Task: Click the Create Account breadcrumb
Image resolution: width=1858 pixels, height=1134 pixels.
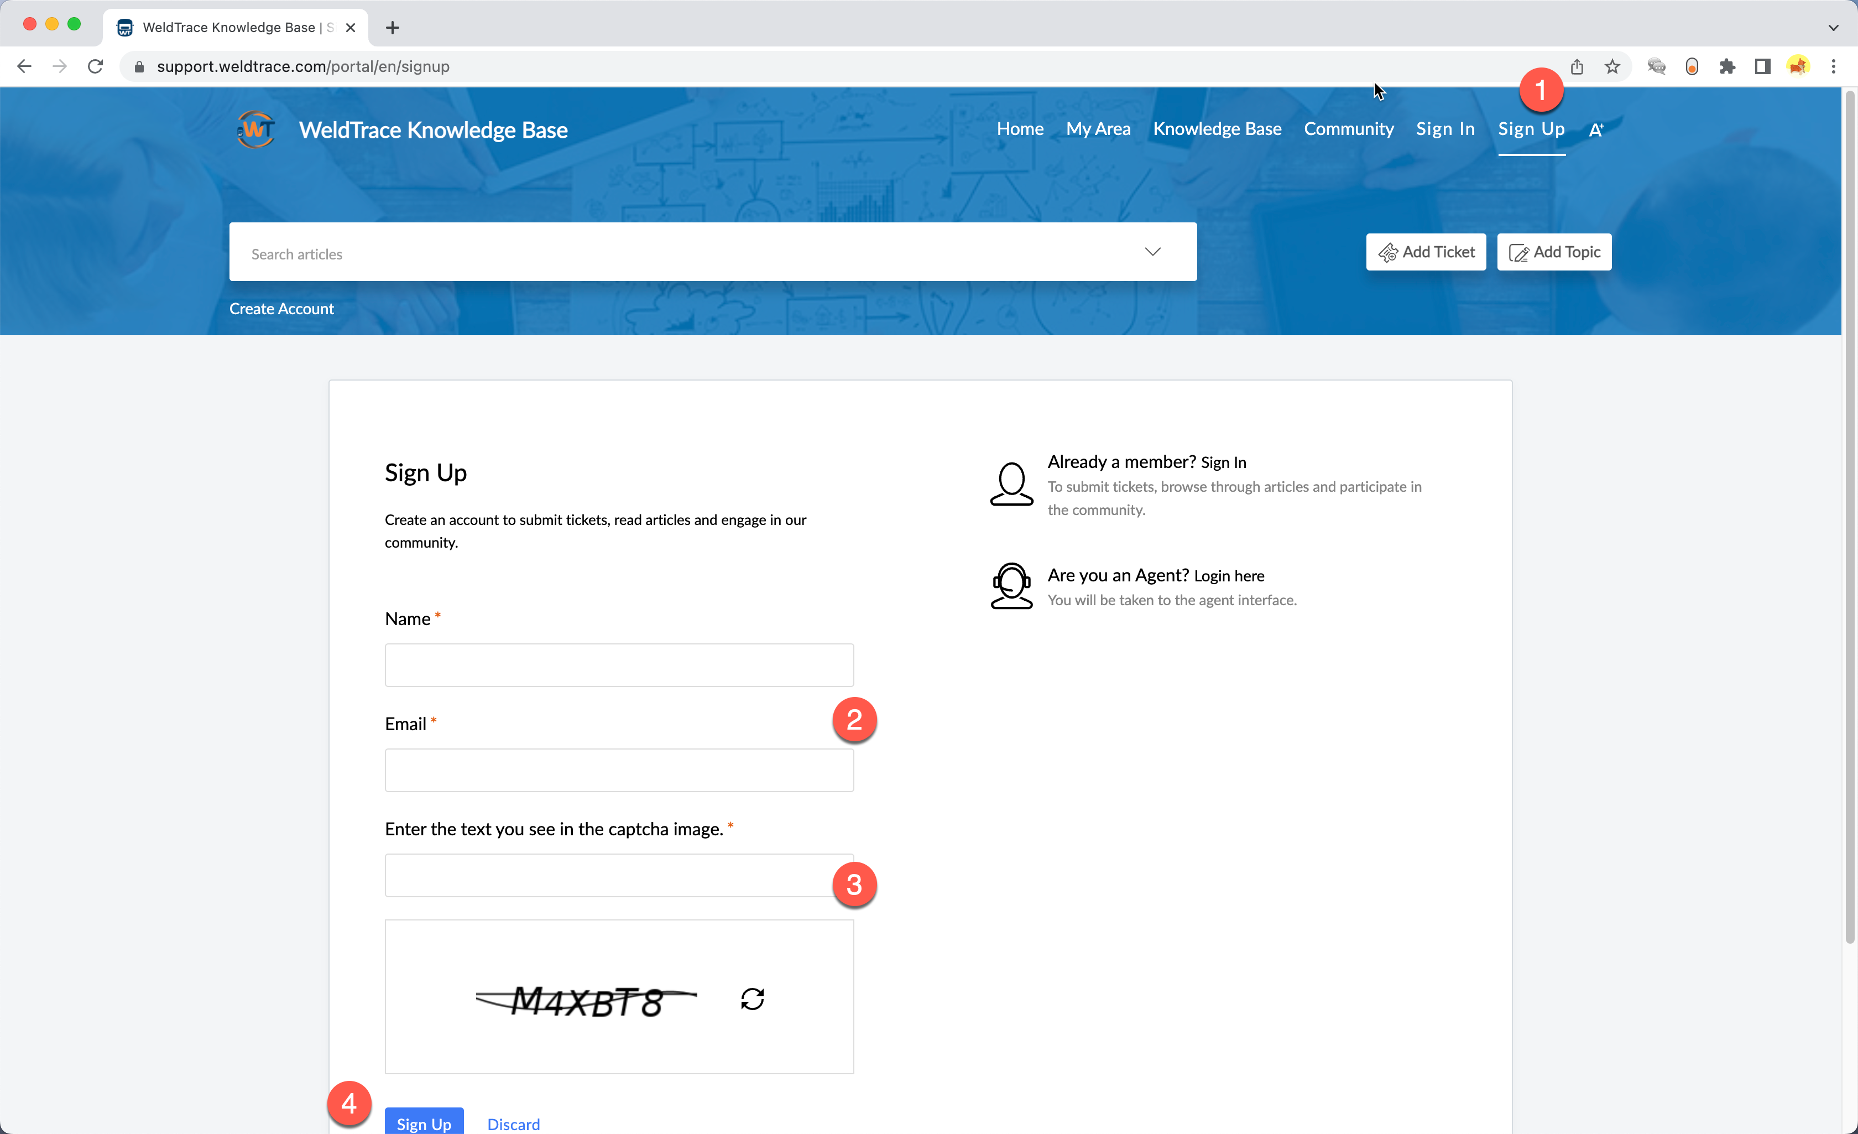Action: (x=281, y=309)
